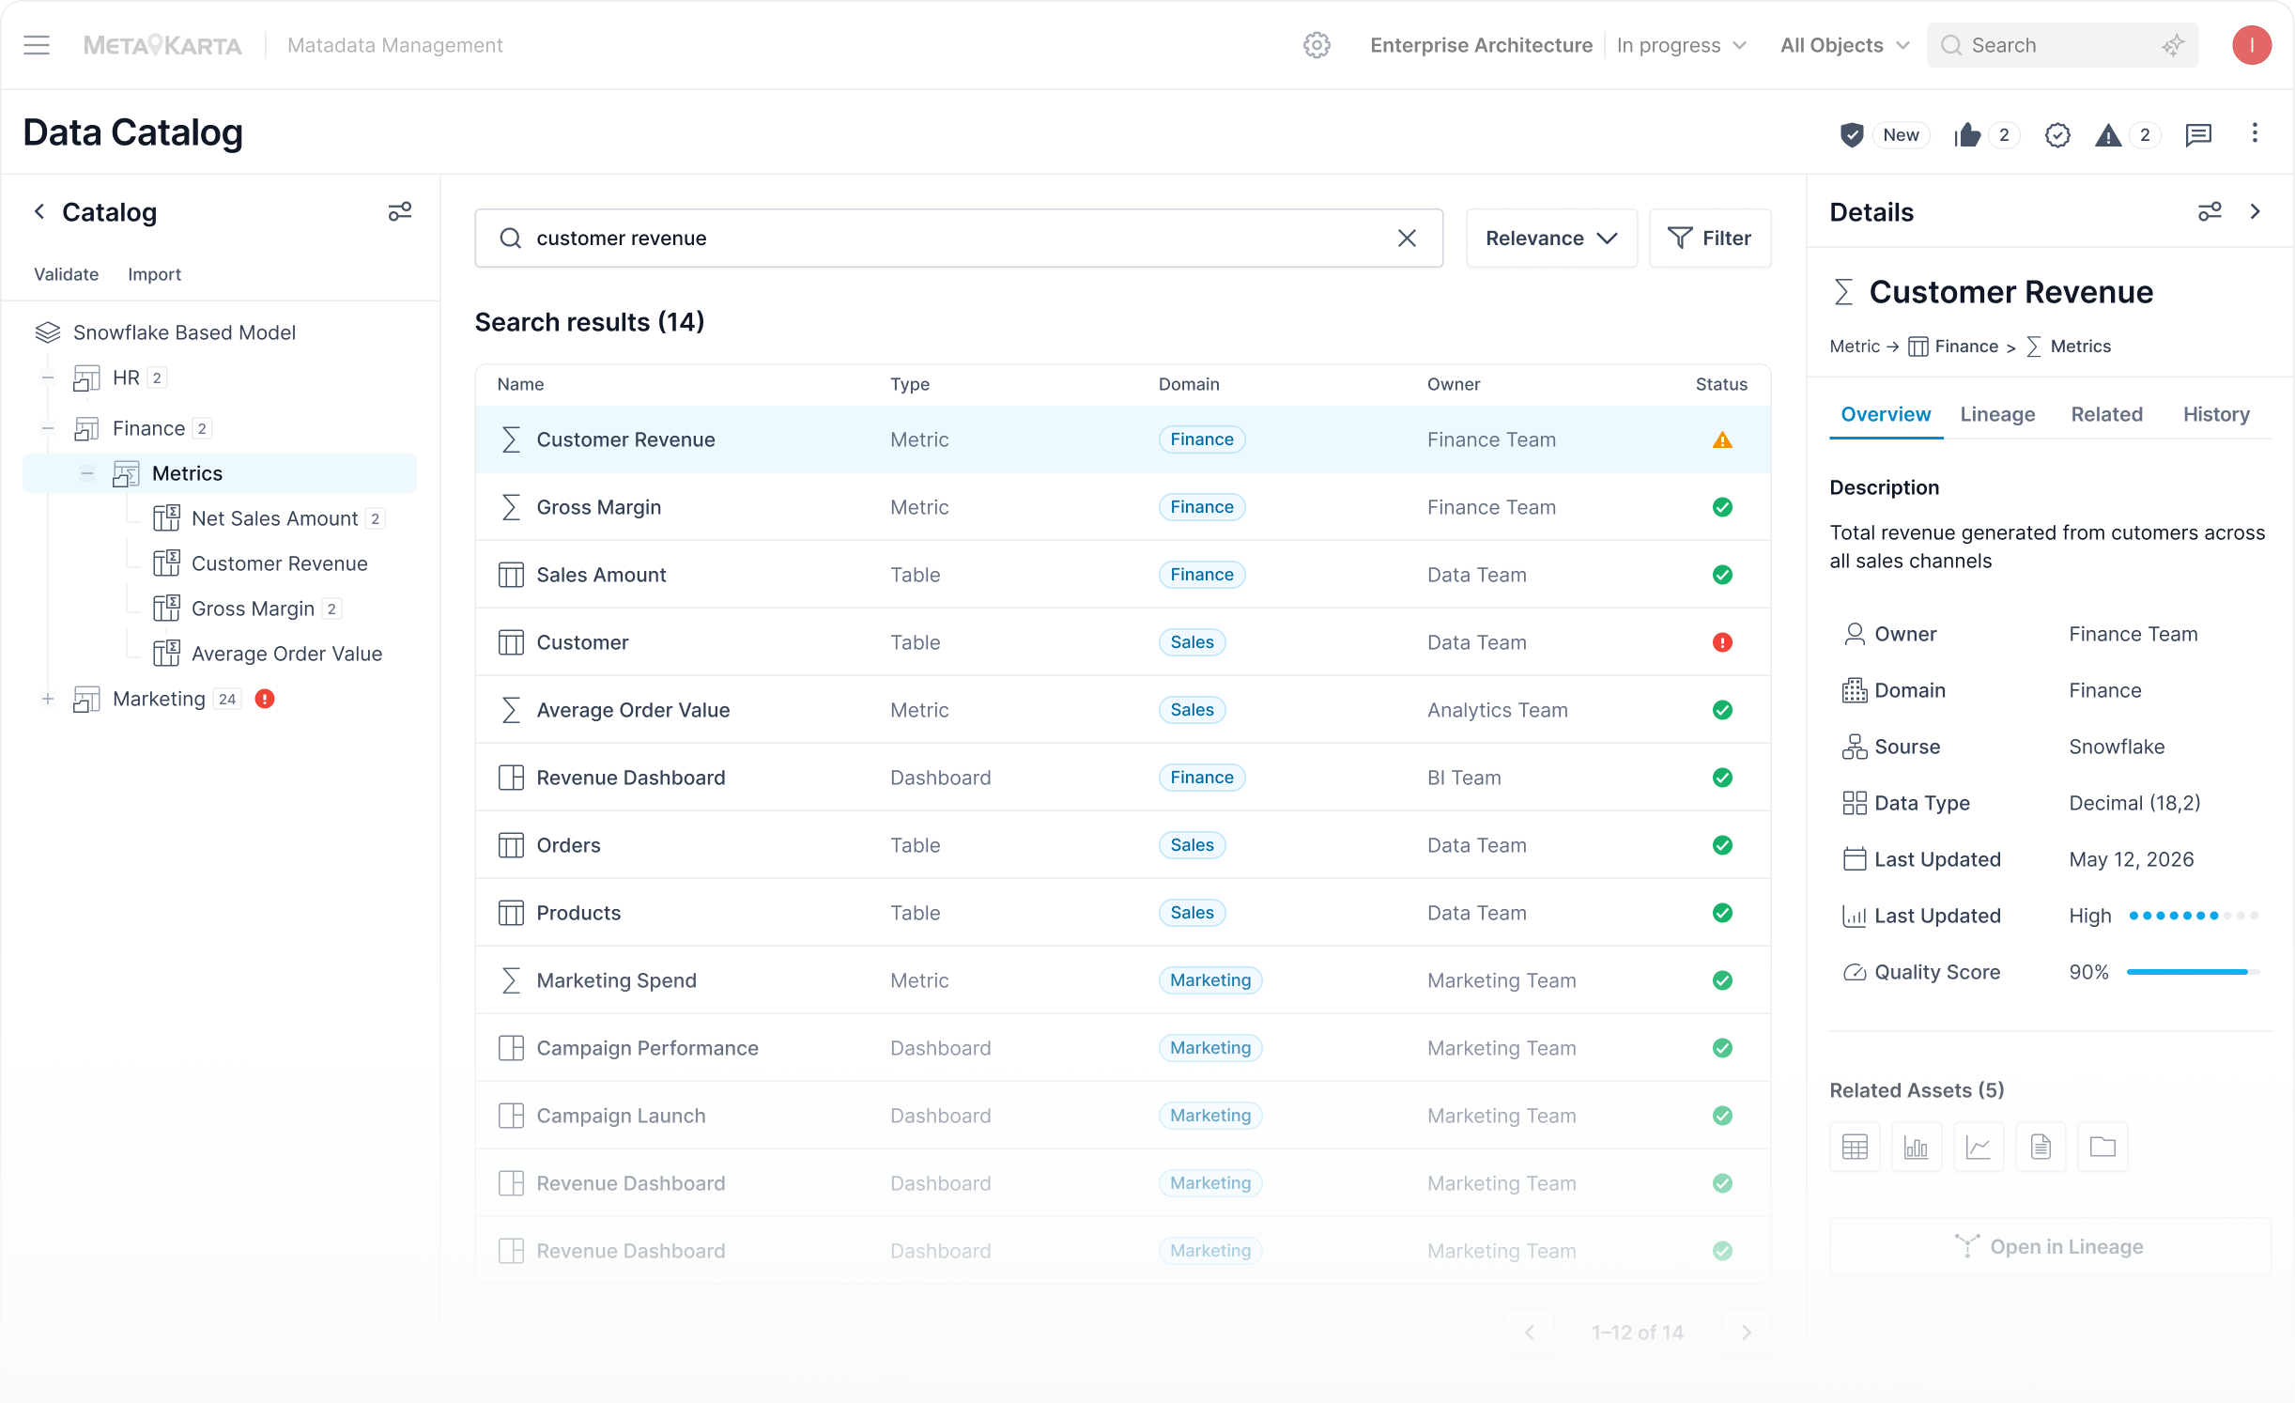
Task: Clear the customer revenue search text
Action: [x=1407, y=239]
